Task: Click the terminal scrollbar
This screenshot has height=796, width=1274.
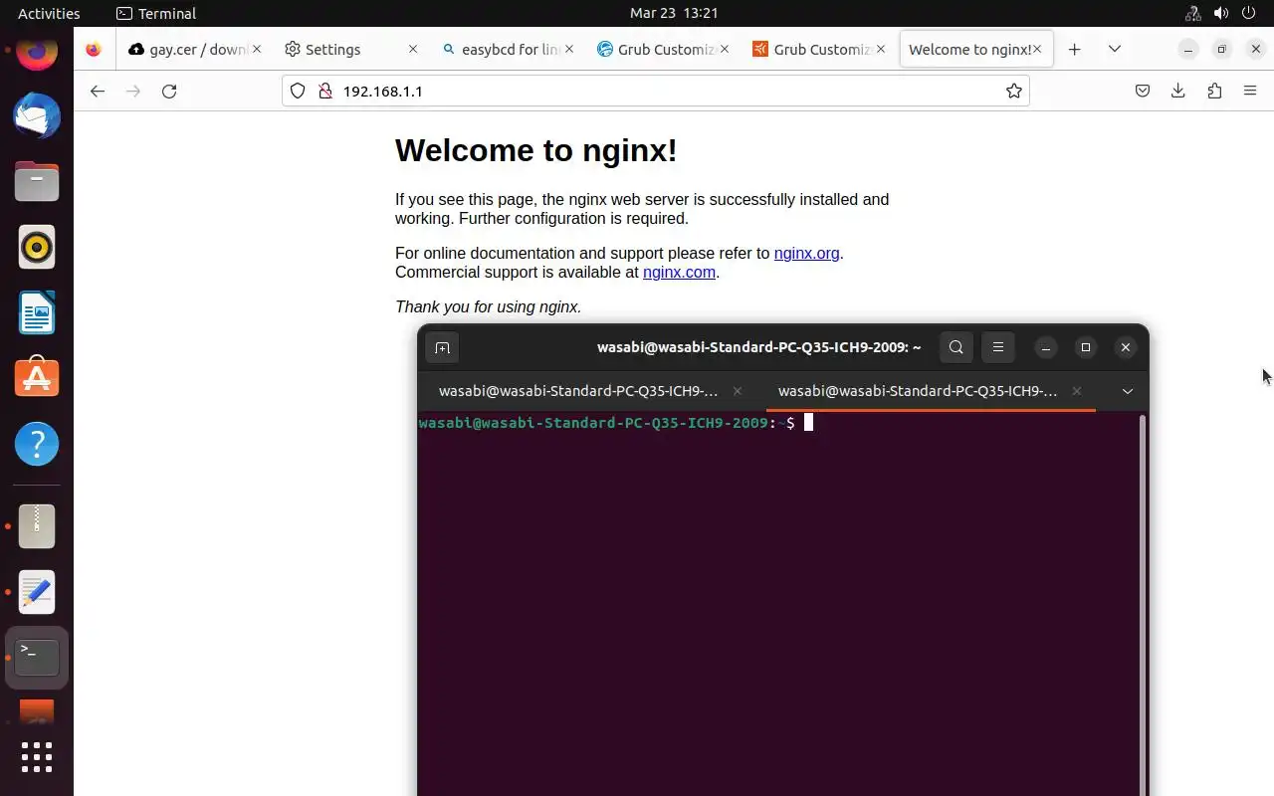Action: (1143, 604)
